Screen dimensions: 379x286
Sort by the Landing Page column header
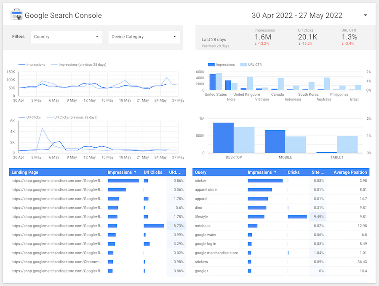tap(25, 173)
